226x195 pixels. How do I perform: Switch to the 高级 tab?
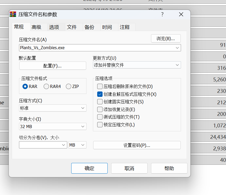pos(36,27)
